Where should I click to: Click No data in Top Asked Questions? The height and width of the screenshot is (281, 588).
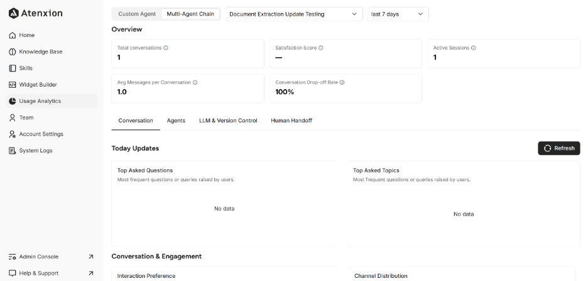point(224,209)
